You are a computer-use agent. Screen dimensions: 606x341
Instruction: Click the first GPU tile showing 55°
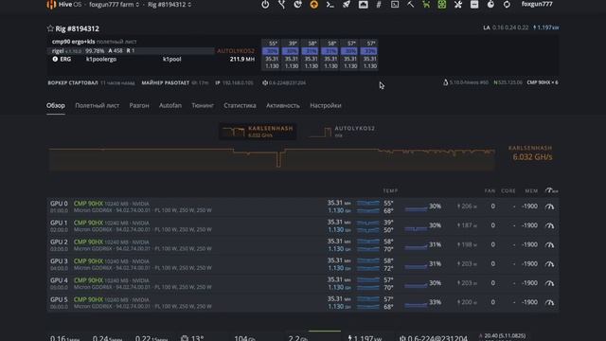(272, 55)
